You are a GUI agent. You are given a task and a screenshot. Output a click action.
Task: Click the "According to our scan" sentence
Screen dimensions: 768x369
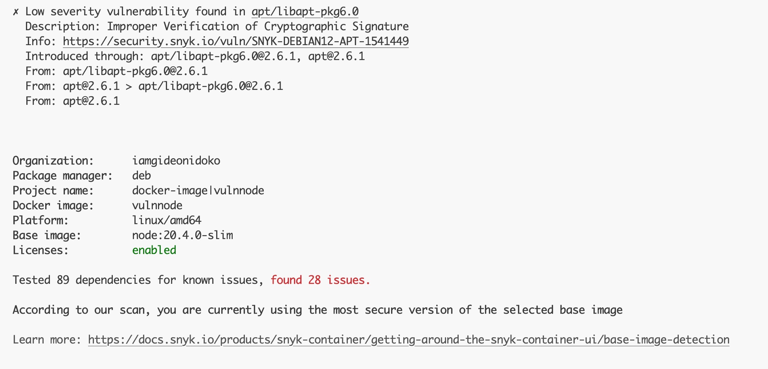coord(318,310)
